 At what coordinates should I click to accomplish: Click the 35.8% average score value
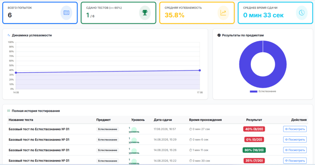tap(174, 15)
